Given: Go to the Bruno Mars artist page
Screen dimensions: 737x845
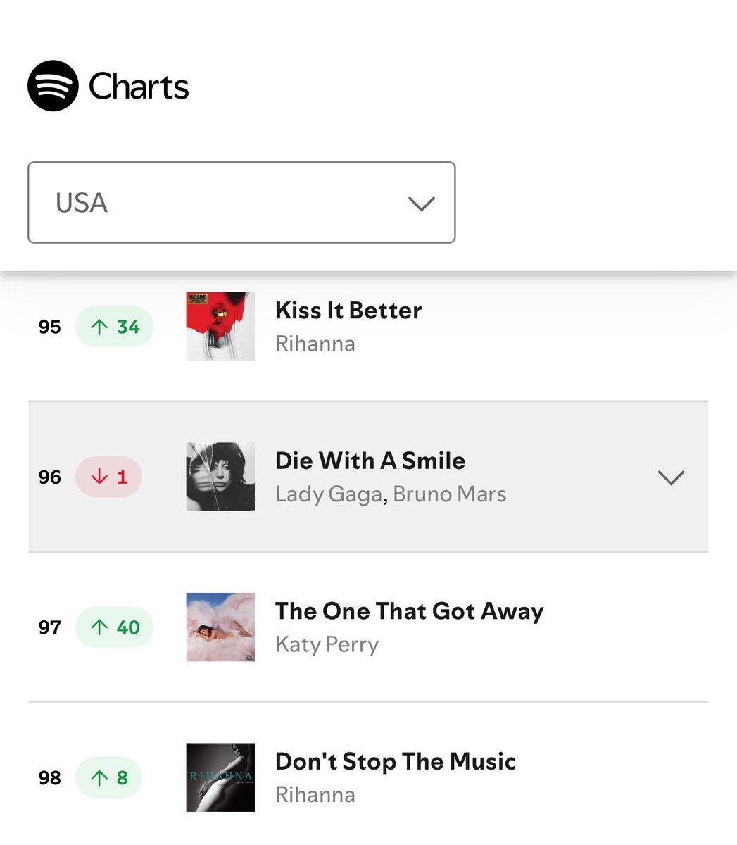Looking at the screenshot, I should click(x=450, y=494).
